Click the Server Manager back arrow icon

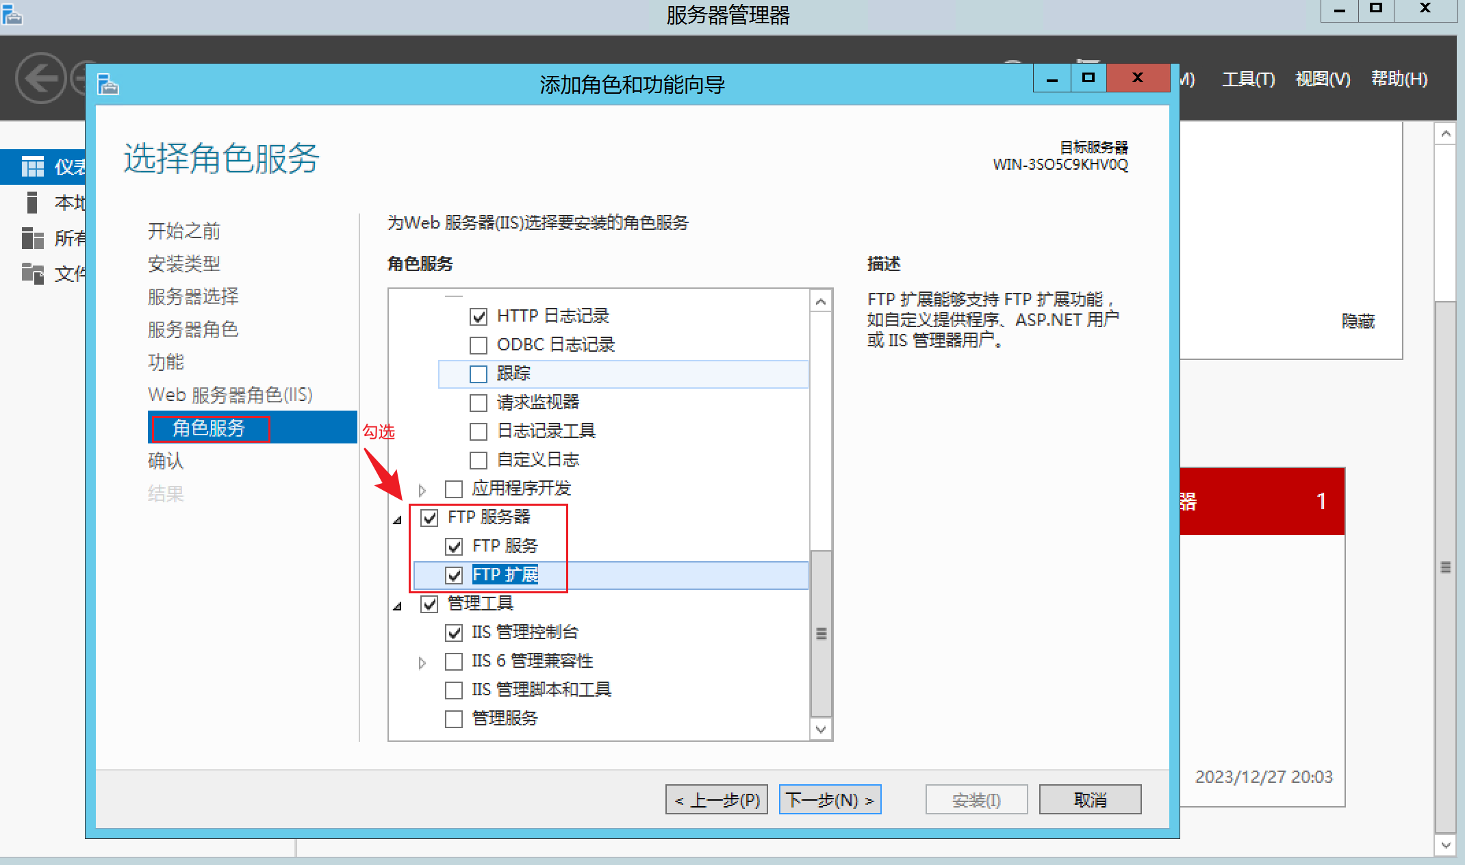click(x=41, y=79)
